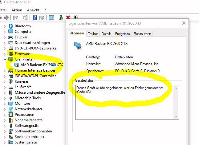The width and height of the screenshot is (199, 145).
Task: Expand the Bluetooth tree node
Action: (x=5, y=26)
